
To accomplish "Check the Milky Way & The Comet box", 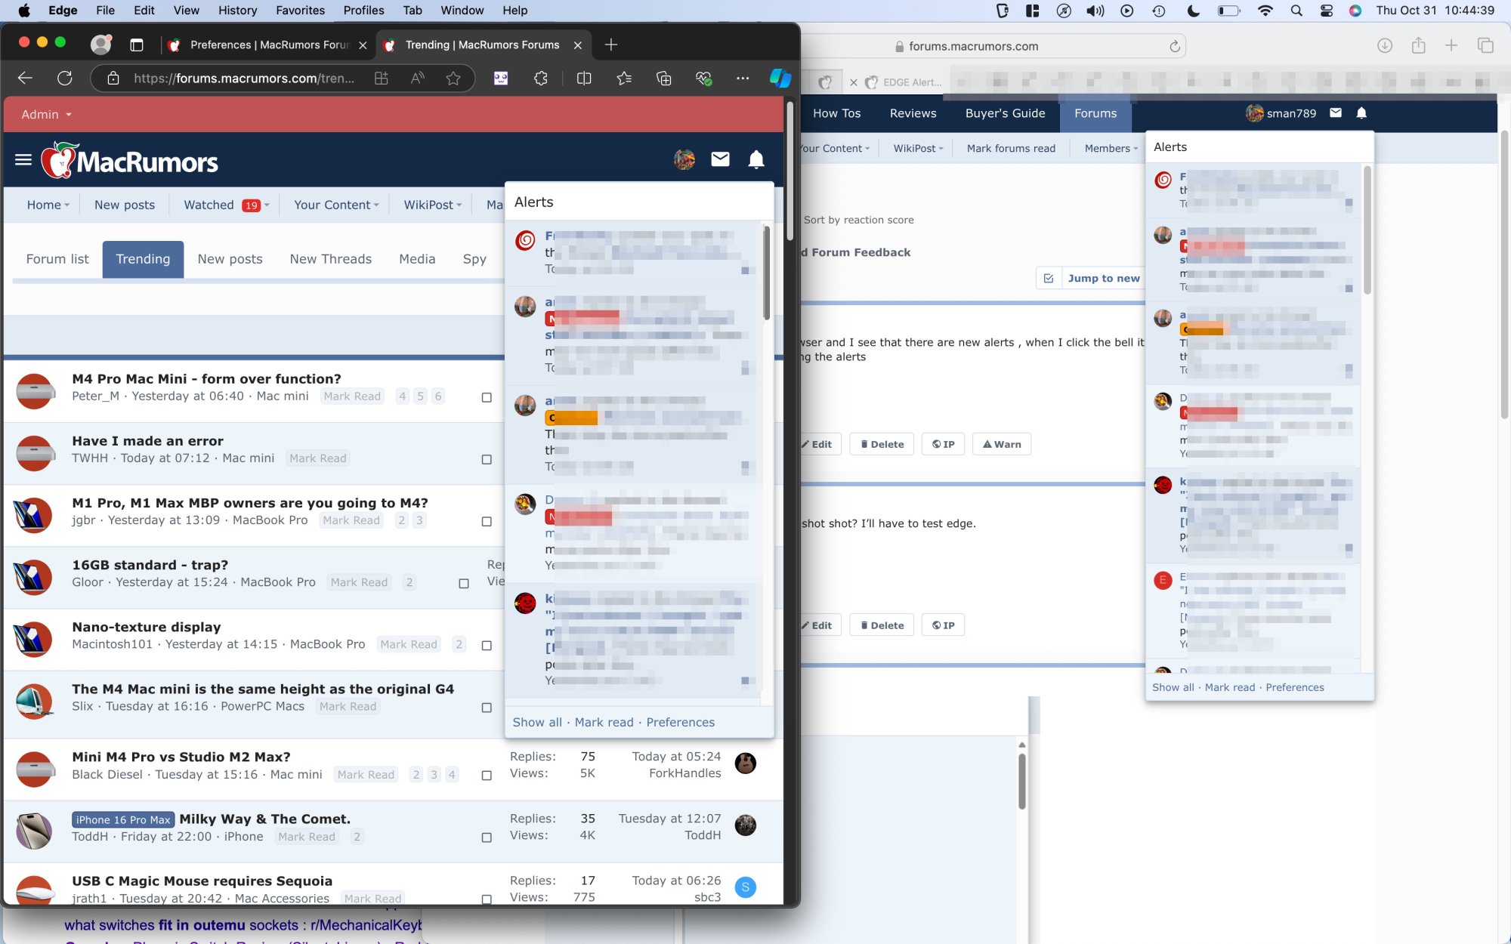I will (x=487, y=838).
